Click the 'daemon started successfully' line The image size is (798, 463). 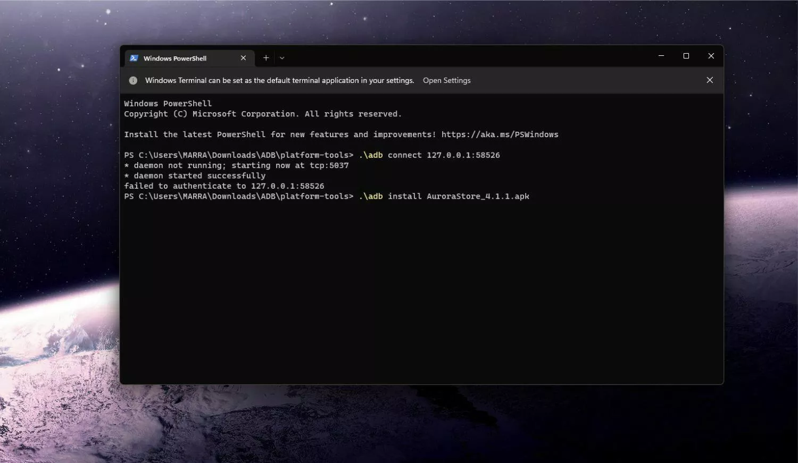coord(195,176)
